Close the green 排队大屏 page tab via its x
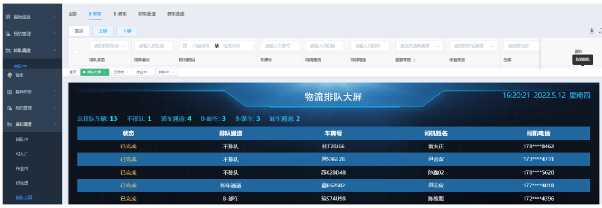This screenshot has height=208, width=602. 104,72
